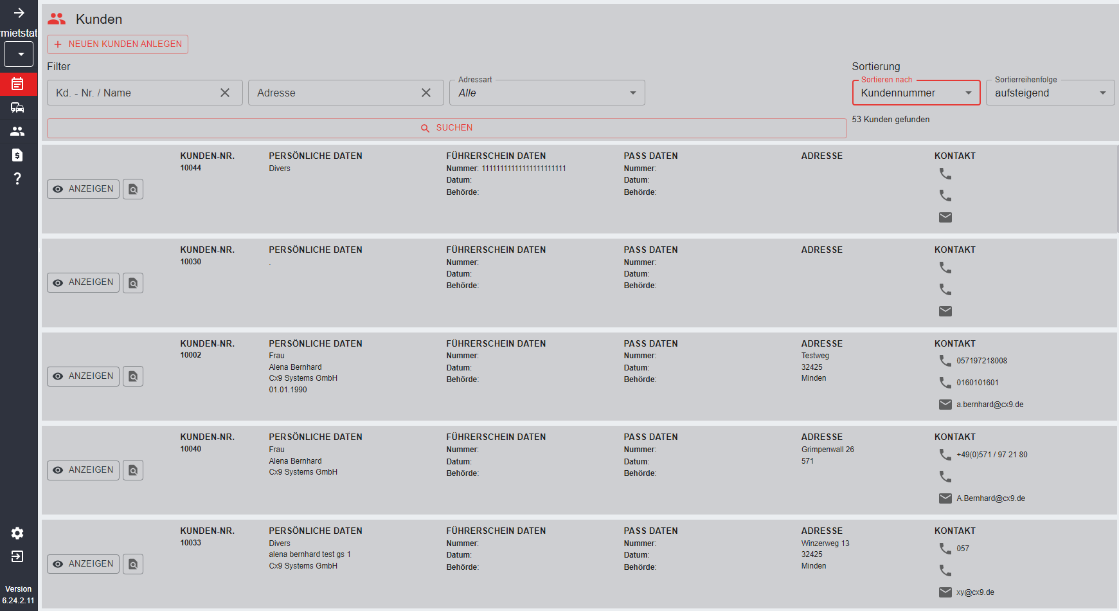The width and height of the screenshot is (1119, 611).
Task: Open the Sortierreihenfolge dropdown
Action: [1050, 93]
